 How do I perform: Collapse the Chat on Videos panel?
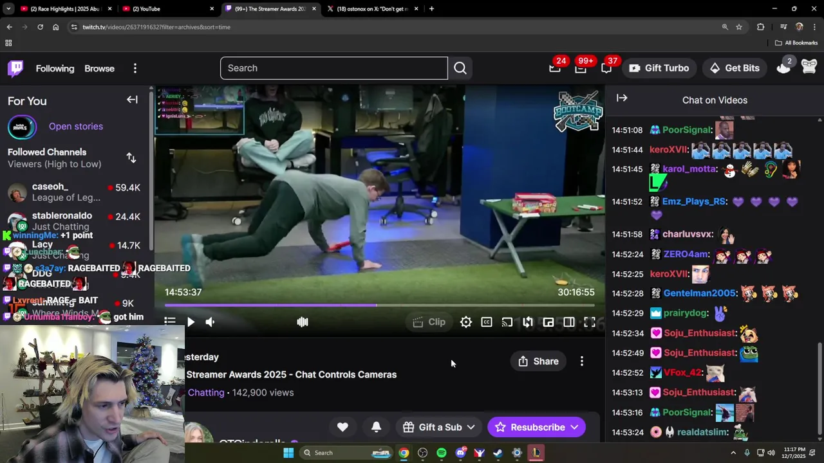click(x=622, y=98)
